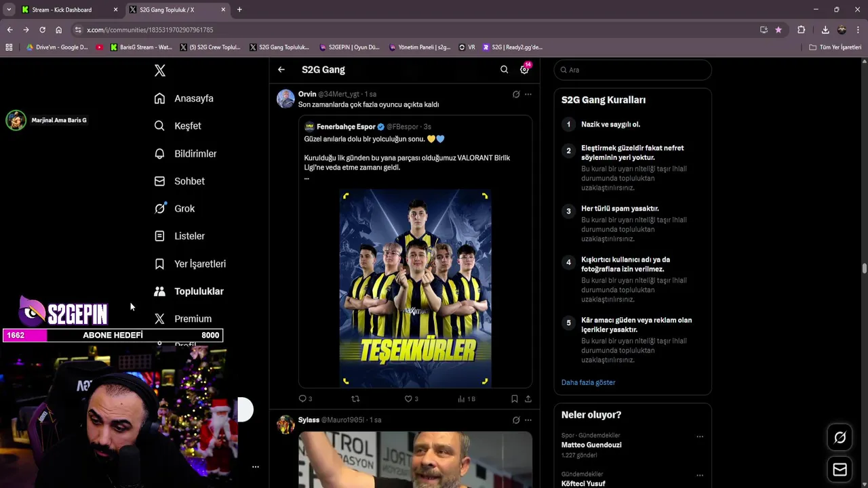Open browser downloads
This screenshot has width=868, height=488.
click(x=825, y=30)
